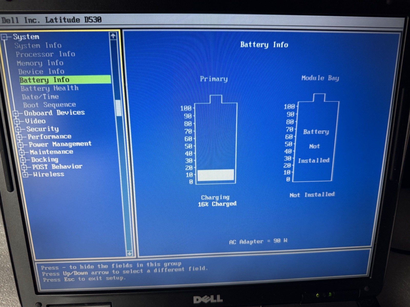Open Boot Sequence entry

pyautogui.click(x=49, y=105)
